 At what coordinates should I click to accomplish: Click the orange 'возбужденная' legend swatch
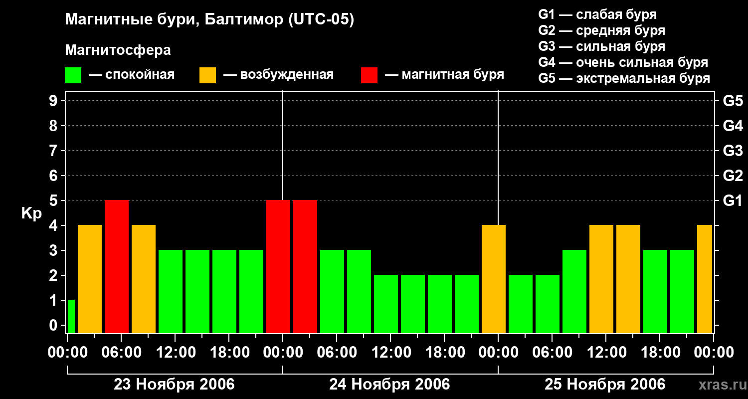point(207,75)
